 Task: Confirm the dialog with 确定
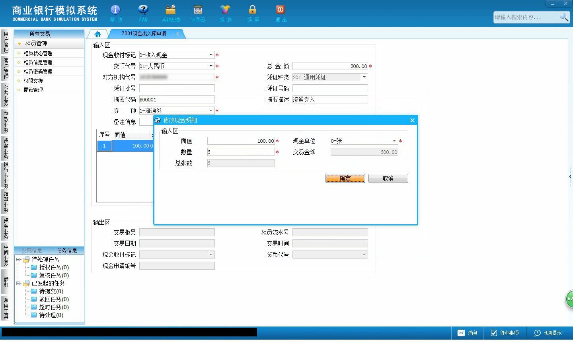pyautogui.click(x=345, y=178)
